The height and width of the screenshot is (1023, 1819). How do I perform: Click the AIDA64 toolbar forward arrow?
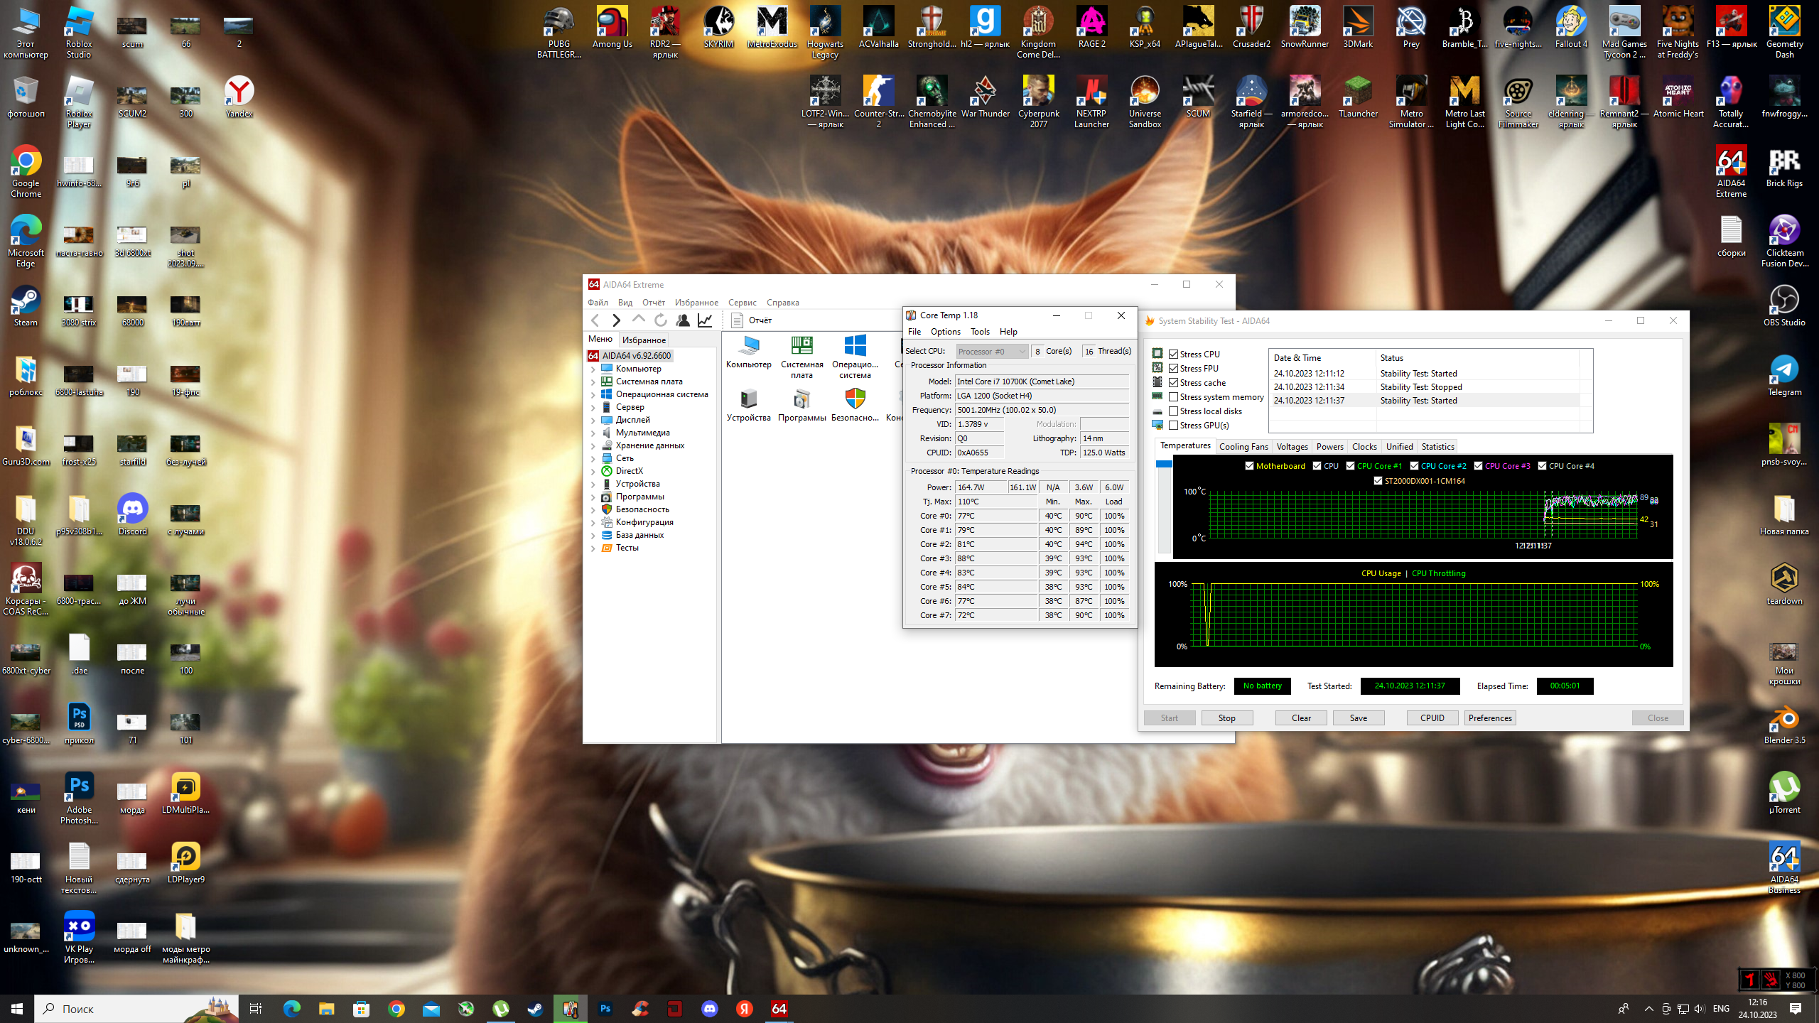coord(616,320)
